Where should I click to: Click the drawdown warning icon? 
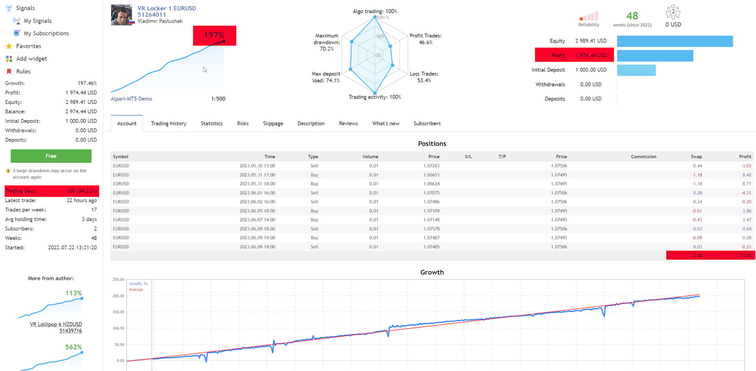point(8,171)
